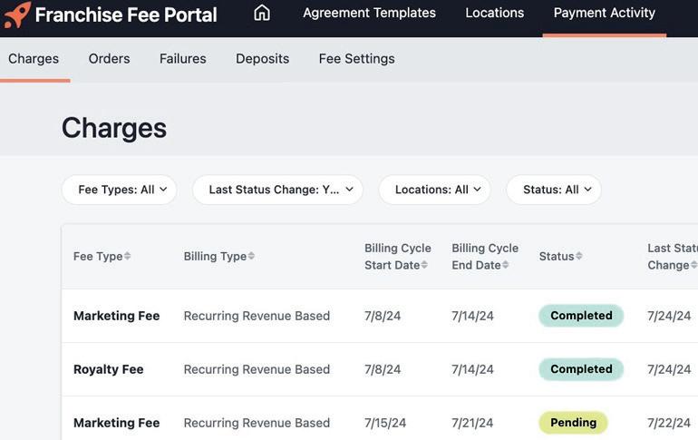Click the Pending status badge

coord(573,423)
